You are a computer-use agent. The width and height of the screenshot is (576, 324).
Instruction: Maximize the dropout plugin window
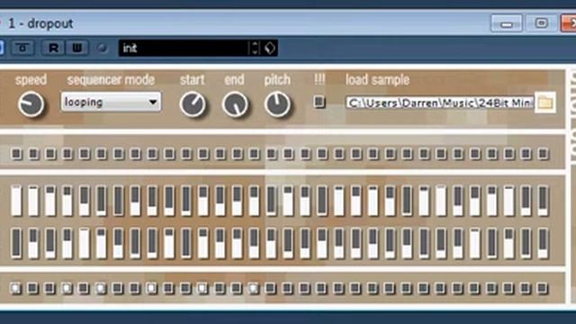click(x=542, y=23)
